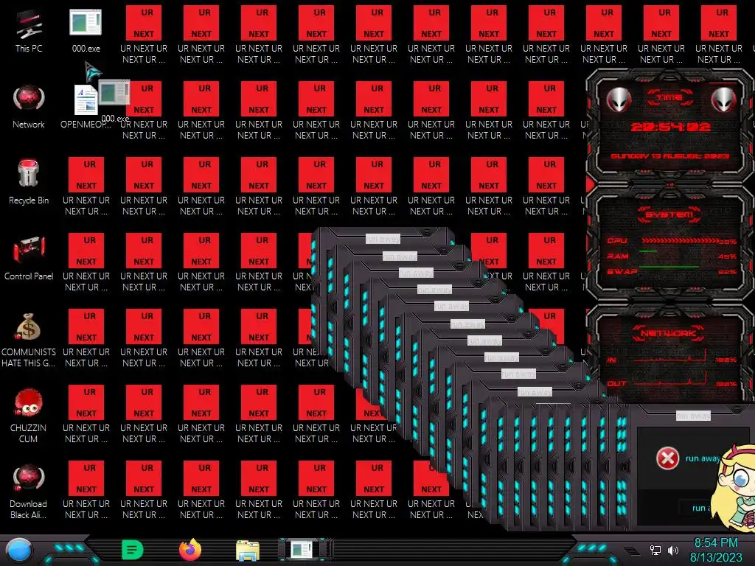Open File Explorer from the taskbar
The image size is (755, 566).
[248, 551]
